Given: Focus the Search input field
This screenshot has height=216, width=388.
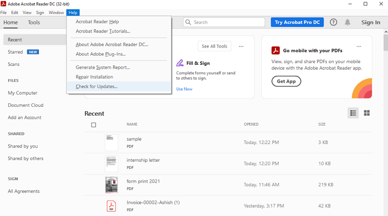Looking at the screenshot, I should point(224,22).
